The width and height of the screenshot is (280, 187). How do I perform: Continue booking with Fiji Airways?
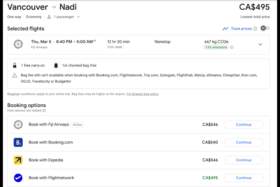[244, 124]
